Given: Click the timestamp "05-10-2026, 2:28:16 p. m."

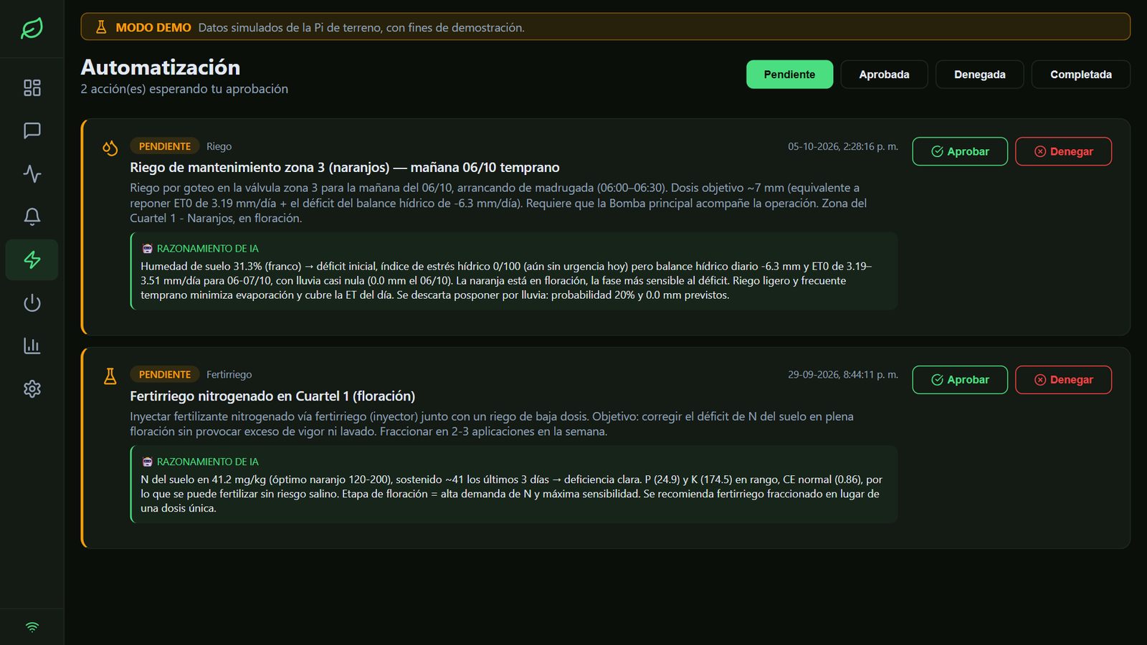Looking at the screenshot, I should [x=843, y=146].
